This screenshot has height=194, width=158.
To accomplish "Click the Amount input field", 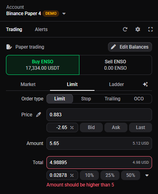I will pos(99,143).
